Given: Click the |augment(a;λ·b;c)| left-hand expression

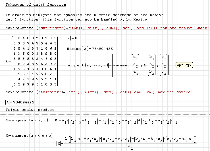Looking at the screenshot, I should pyautogui.click(x=88, y=65).
